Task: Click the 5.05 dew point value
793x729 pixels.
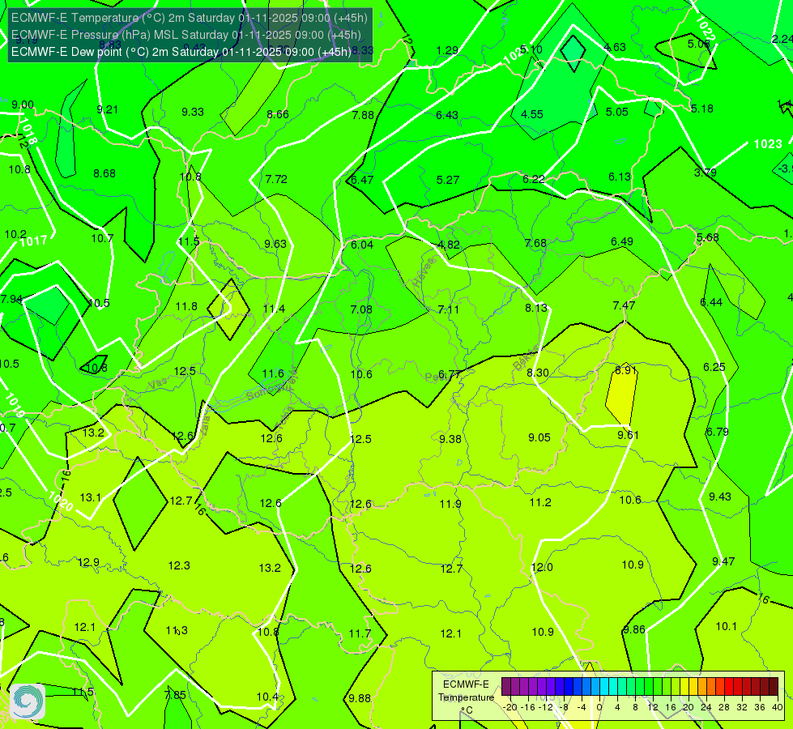Action: click(x=617, y=112)
